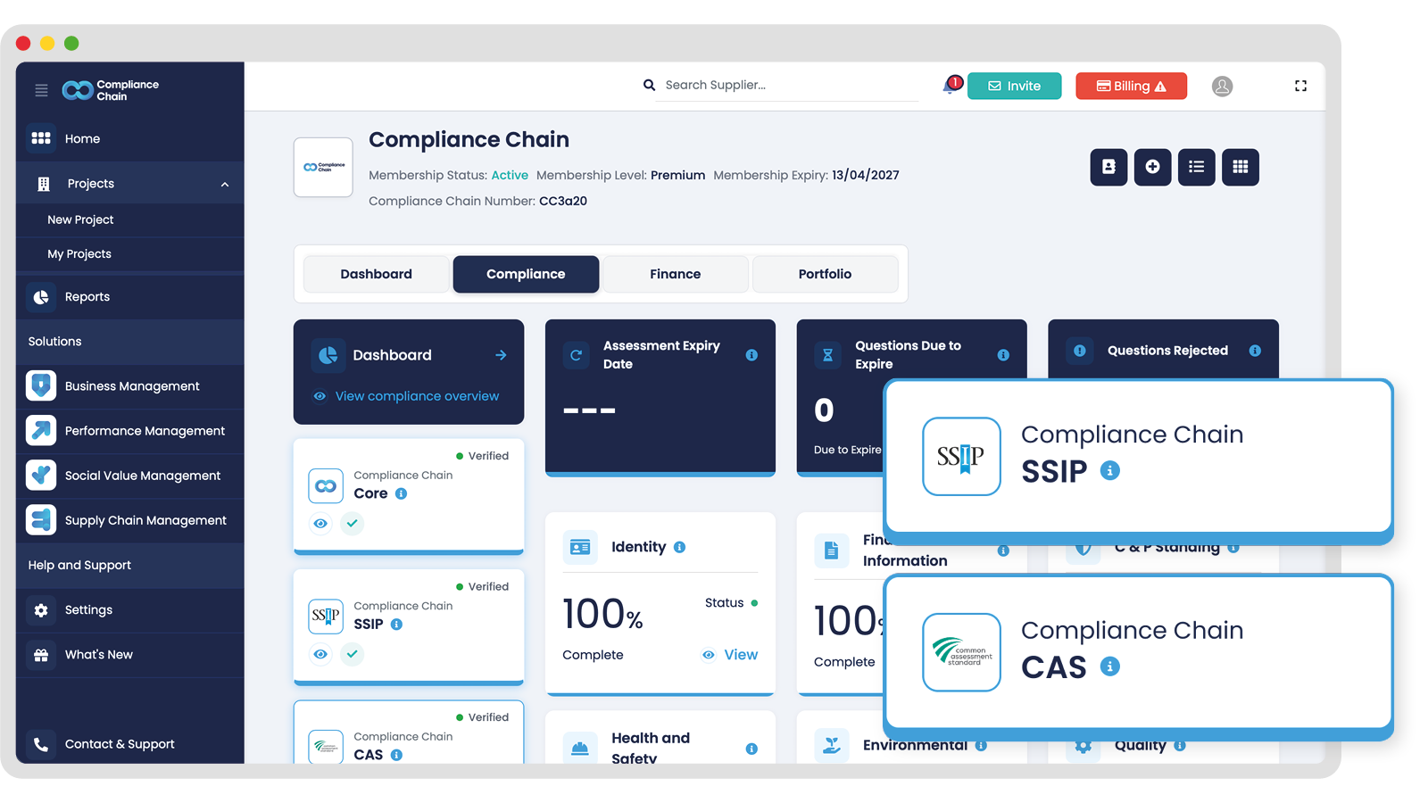Click Assessment Expiry Date info icon

click(751, 355)
